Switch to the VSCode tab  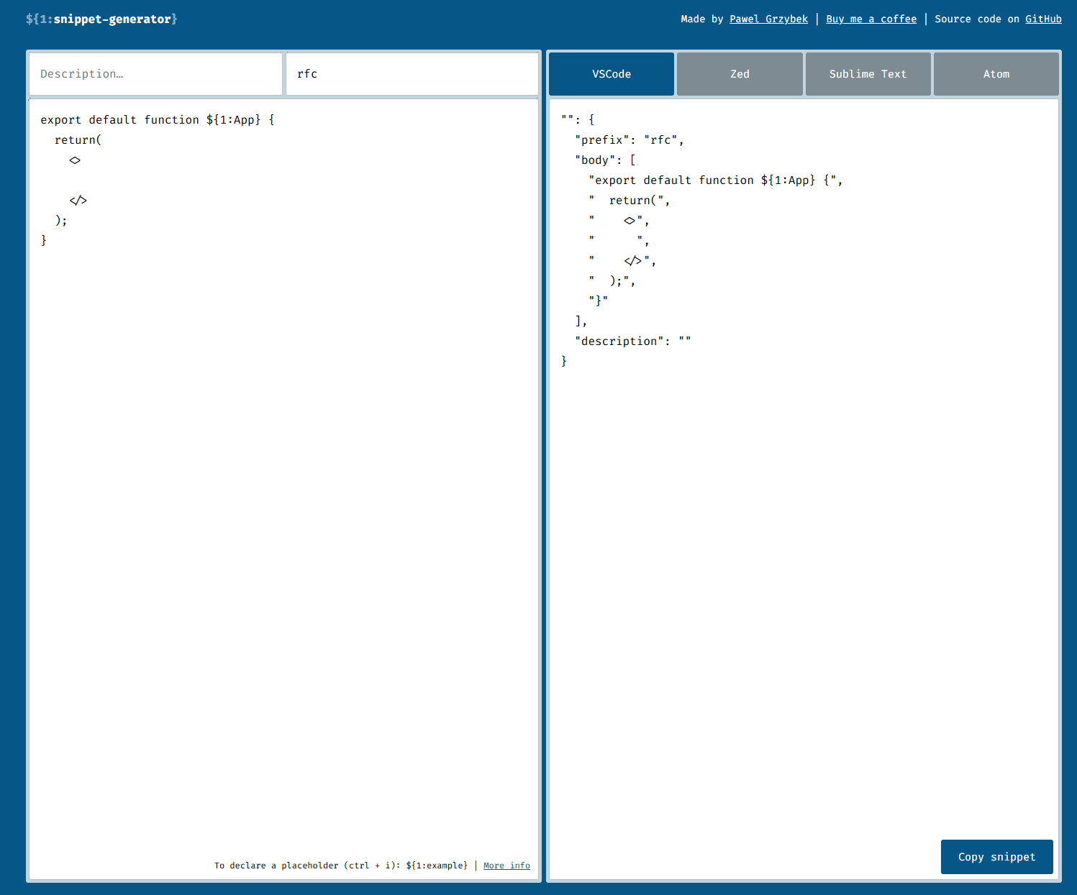611,74
